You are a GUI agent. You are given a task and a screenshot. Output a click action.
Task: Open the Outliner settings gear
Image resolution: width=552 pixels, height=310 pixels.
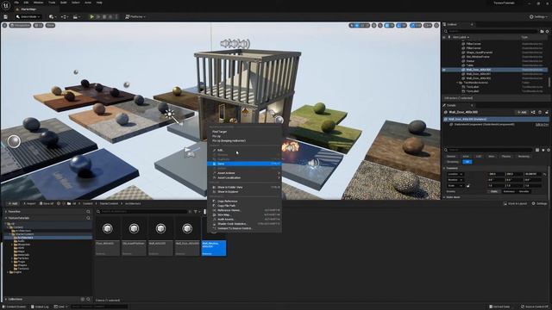pyautogui.click(x=548, y=31)
